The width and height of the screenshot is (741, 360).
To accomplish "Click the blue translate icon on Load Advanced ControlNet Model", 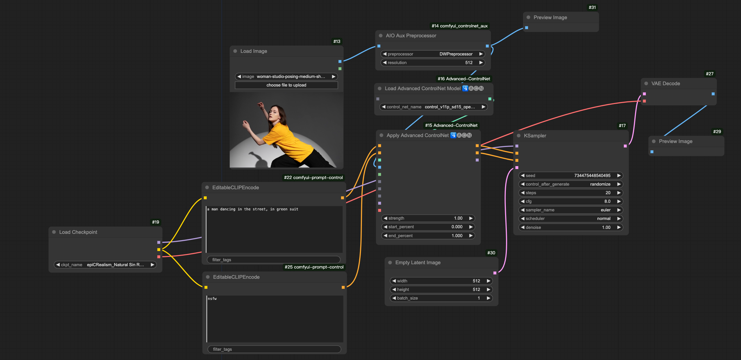I will (464, 88).
